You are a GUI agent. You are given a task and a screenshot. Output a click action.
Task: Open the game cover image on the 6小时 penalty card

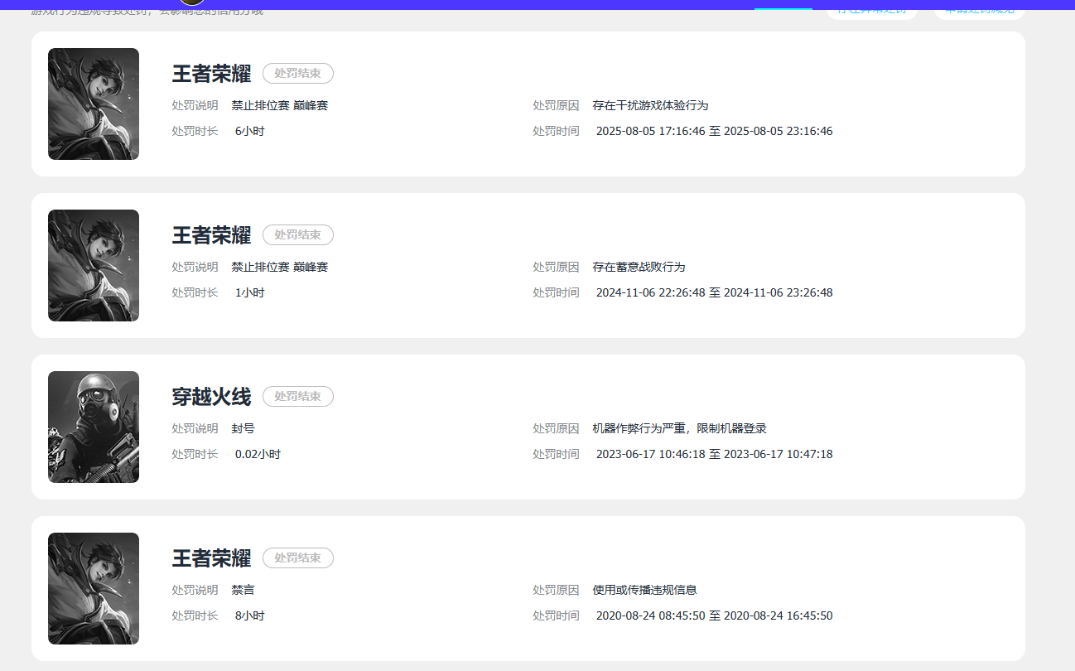[94, 104]
